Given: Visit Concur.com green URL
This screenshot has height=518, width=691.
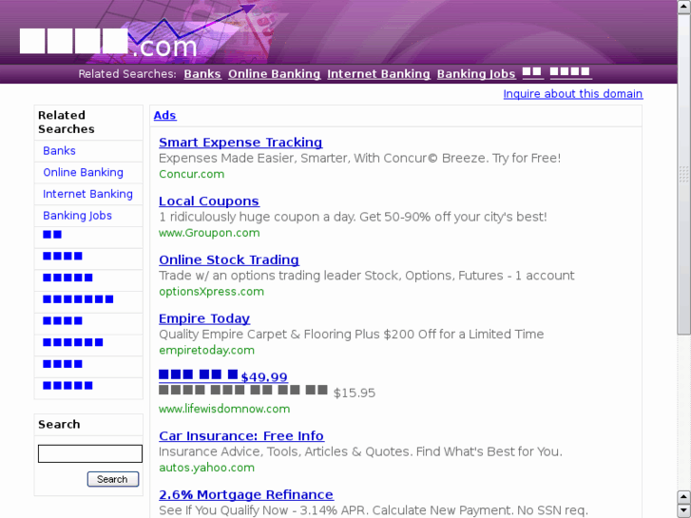Looking at the screenshot, I should coord(192,174).
